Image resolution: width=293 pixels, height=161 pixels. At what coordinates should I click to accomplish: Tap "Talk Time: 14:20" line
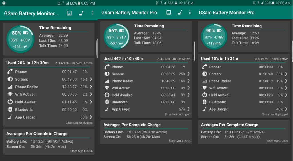(54, 46)
